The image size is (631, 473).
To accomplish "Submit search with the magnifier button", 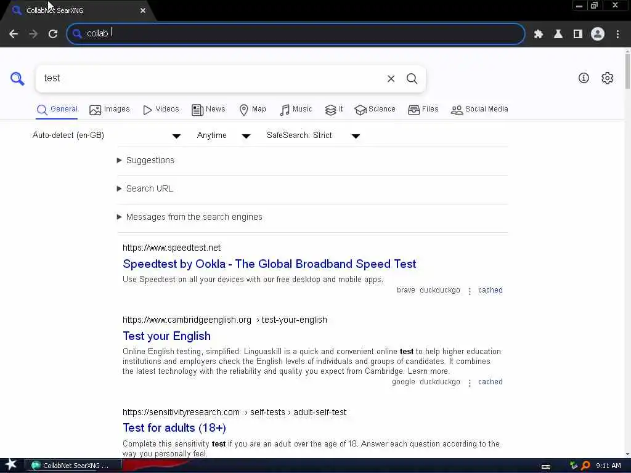I will click(412, 79).
